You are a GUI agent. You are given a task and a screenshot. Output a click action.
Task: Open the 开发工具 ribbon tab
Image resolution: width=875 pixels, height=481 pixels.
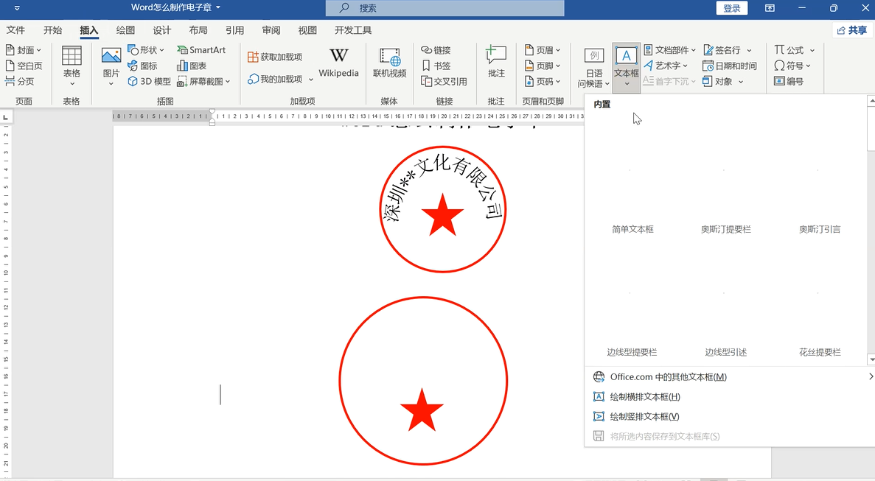[x=352, y=30]
